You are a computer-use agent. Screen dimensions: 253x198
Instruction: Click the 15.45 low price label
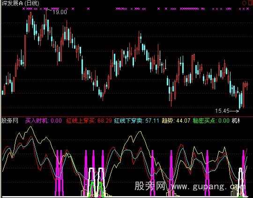(x=222, y=111)
